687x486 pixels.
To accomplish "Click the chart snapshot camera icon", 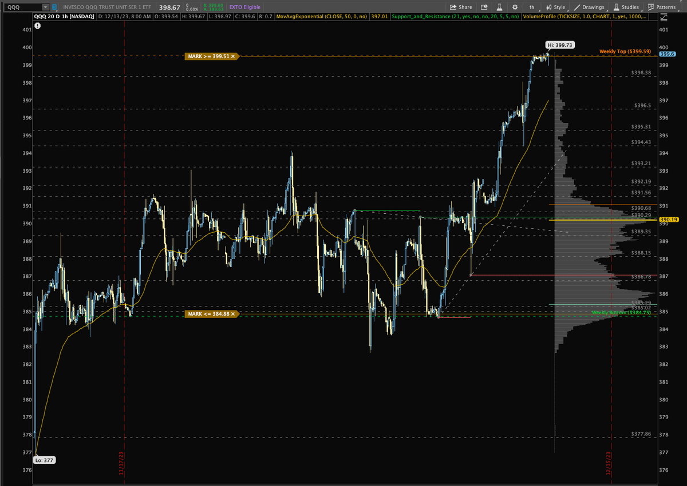I will tap(484, 7).
